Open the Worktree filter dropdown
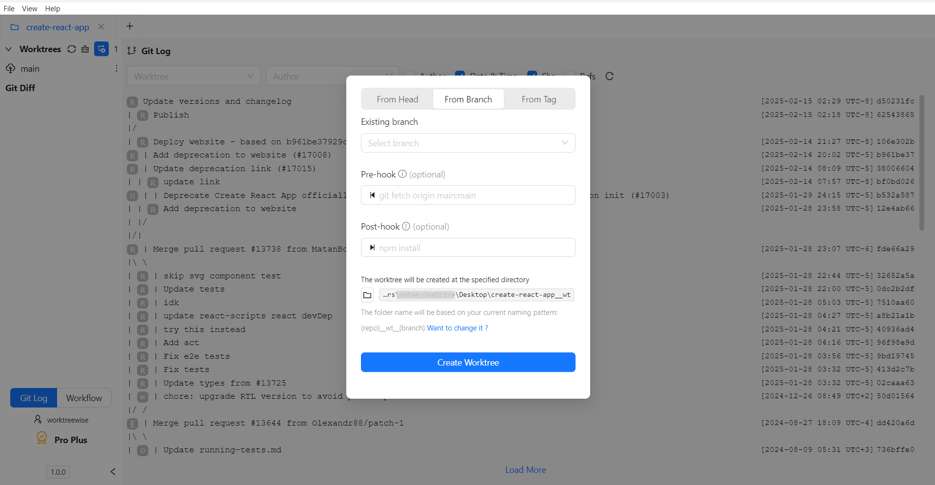 (193, 76)
